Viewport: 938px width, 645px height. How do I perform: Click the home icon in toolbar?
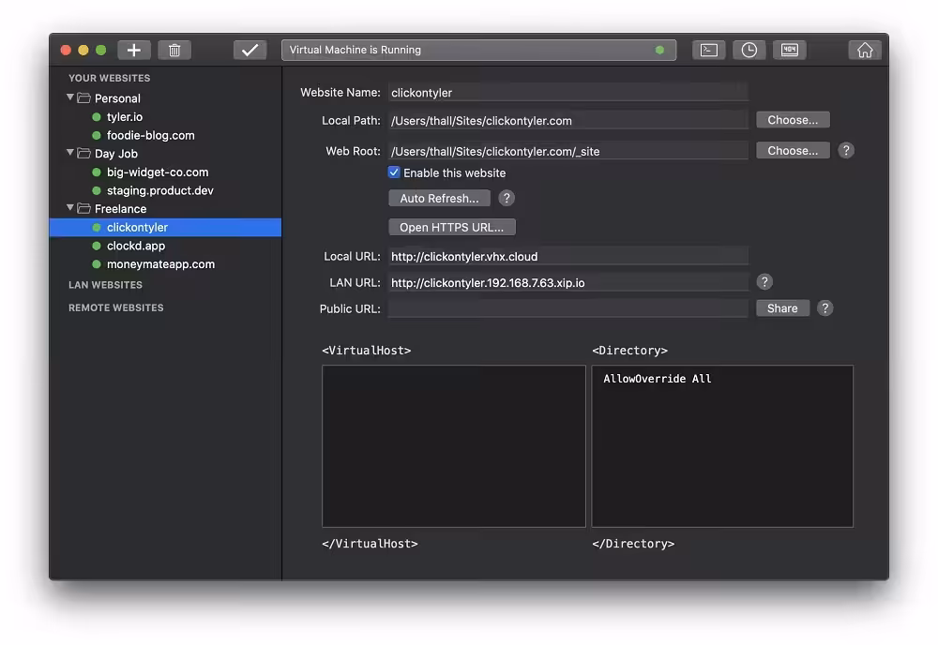click(865, 51)
